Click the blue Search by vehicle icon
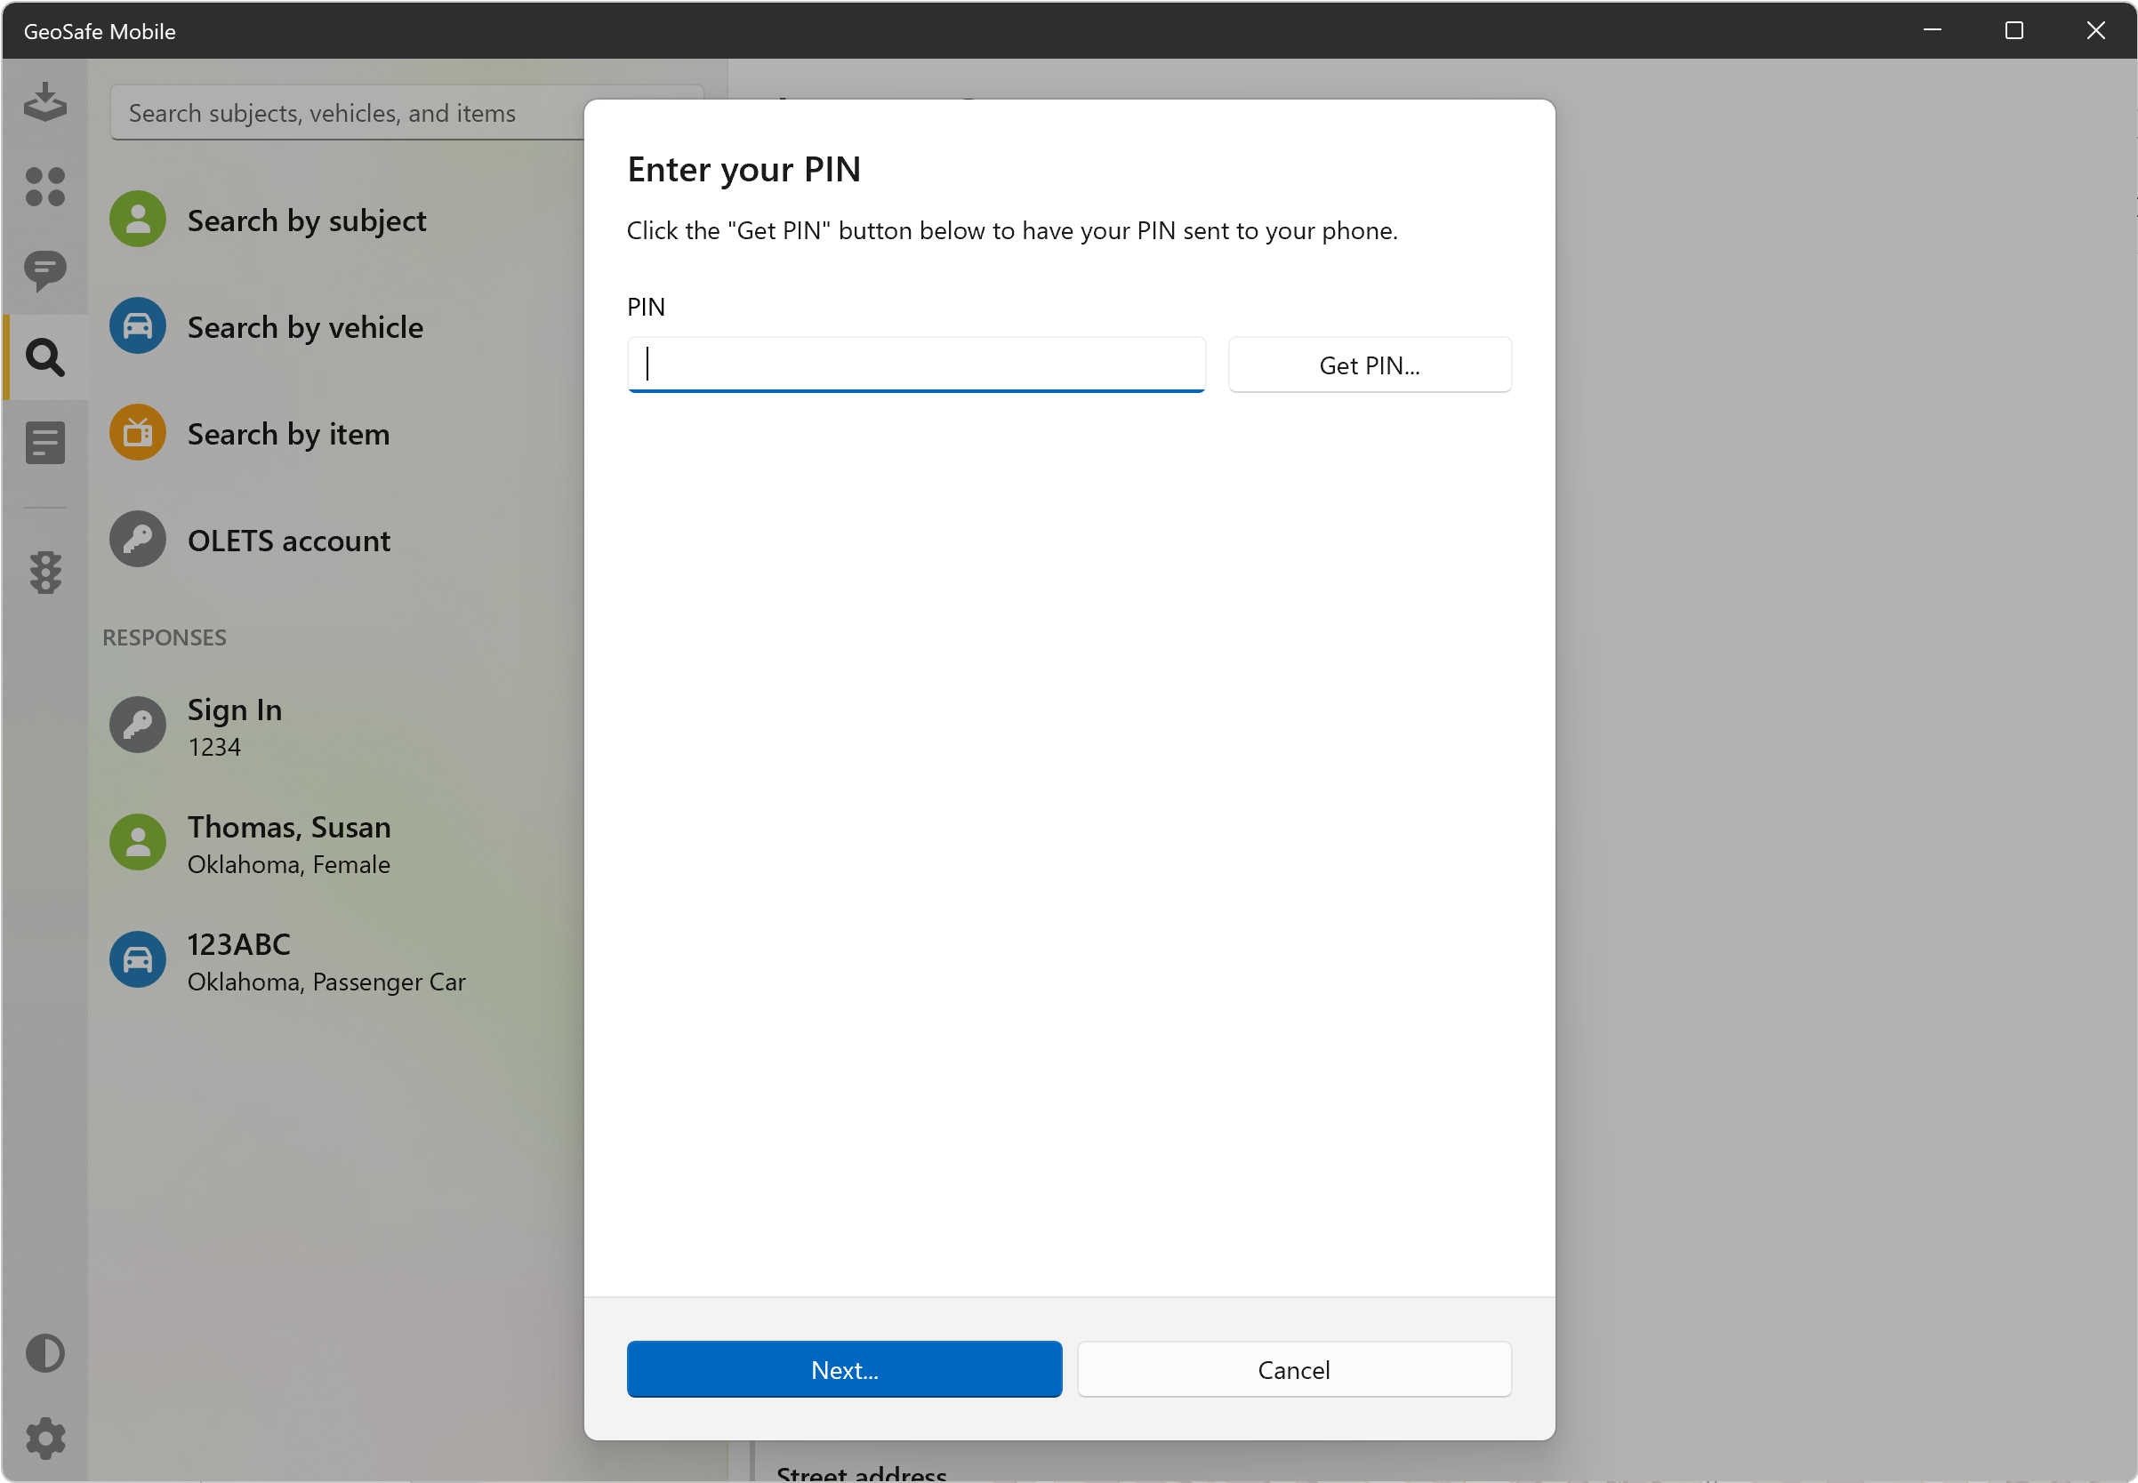The image size is (2138, 1483). coord(138,326)
